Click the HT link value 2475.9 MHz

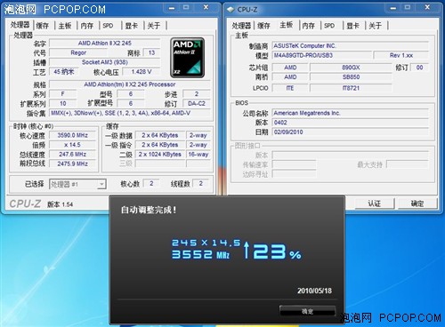pyautogui.click(x=73, y=163)
